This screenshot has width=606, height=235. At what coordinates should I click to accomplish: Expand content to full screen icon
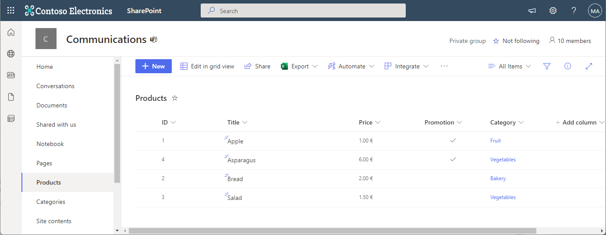coord(589,66)
